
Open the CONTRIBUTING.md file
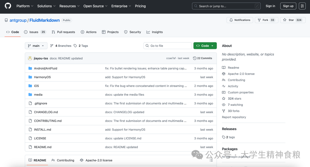pos(48,121)
